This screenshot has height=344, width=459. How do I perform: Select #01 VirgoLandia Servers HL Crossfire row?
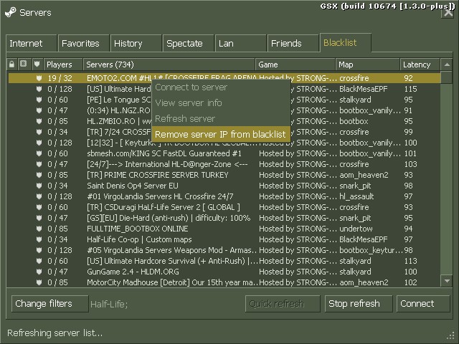click(224, 196)
